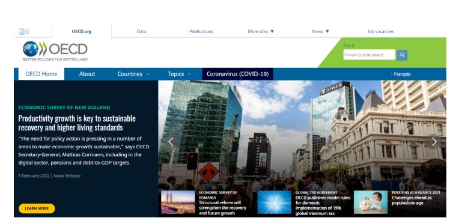Screen dimensions: 456x224
Task: Expand the More sites dropdown
Action: coord(261,31)
